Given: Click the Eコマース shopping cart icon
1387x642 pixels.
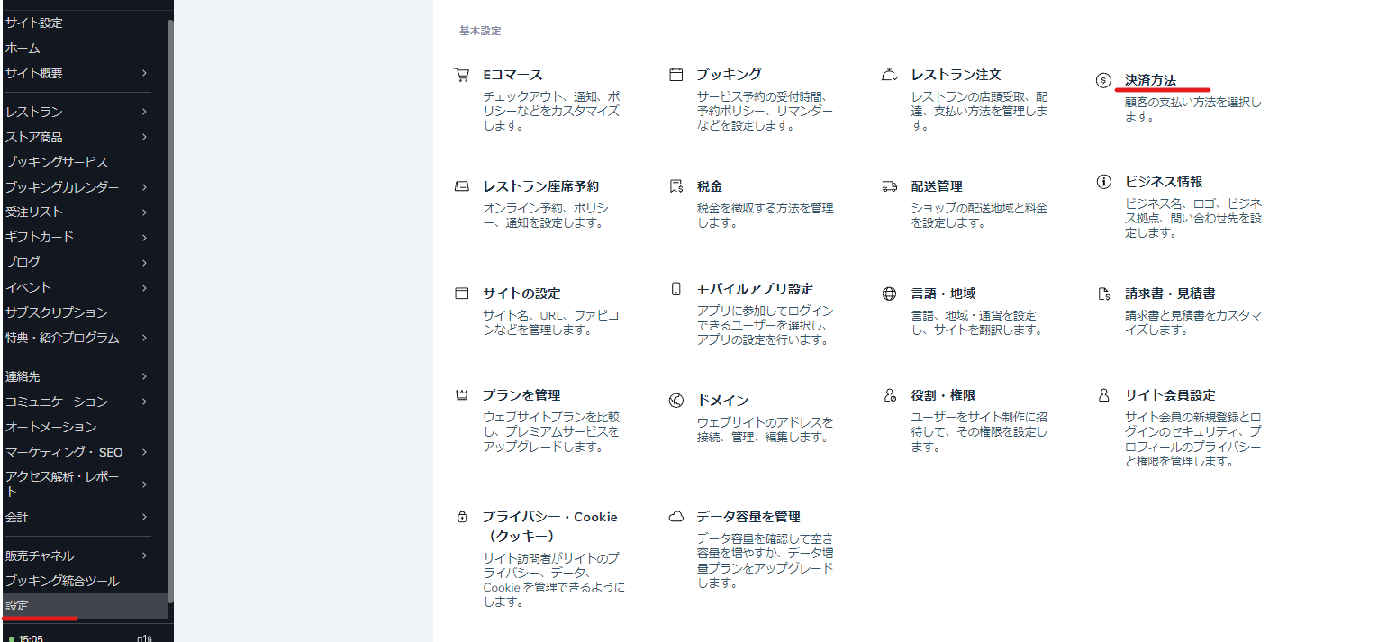Looking at the screenshot, I should 462,75.
